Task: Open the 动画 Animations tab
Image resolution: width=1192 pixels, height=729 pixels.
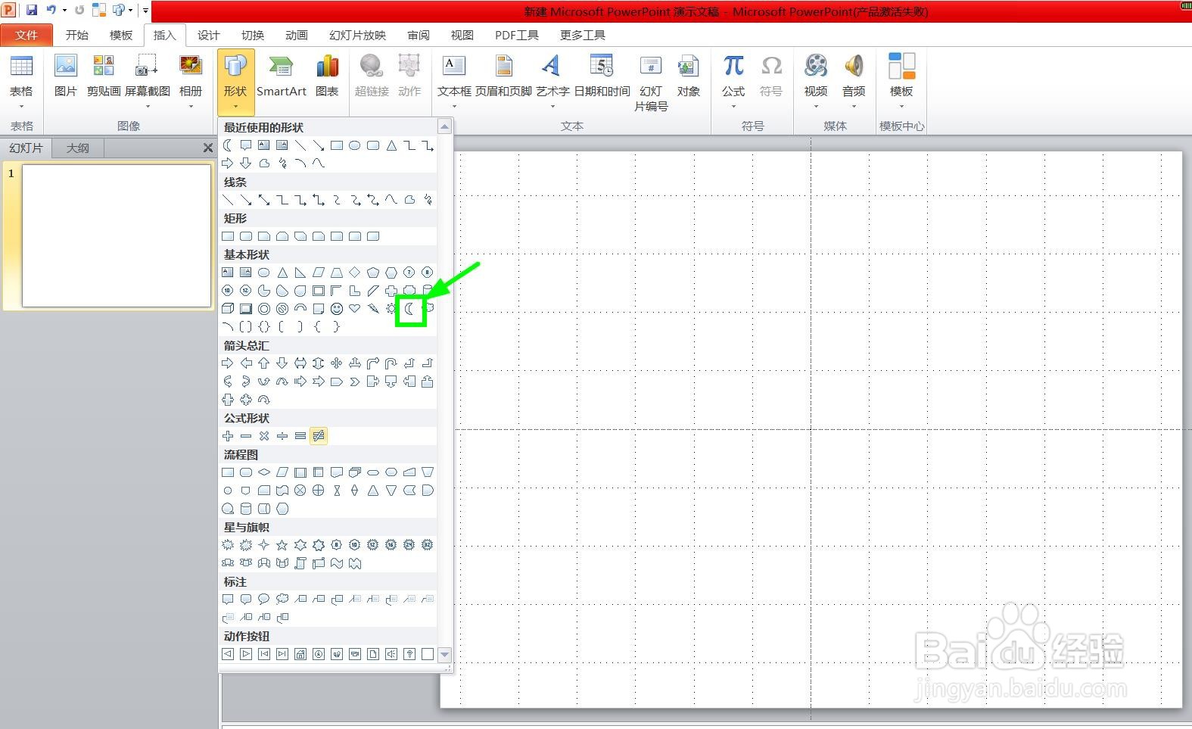Action: tap(297, 35)
